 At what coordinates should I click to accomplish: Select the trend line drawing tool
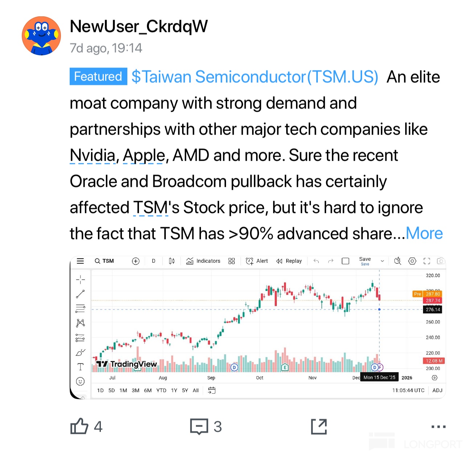(x=80, y=294)
